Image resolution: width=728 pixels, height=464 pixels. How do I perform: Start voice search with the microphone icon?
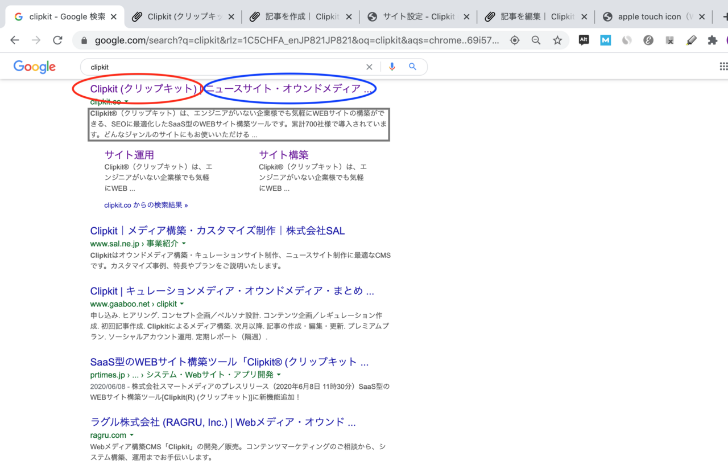click(x=392, y=67)
